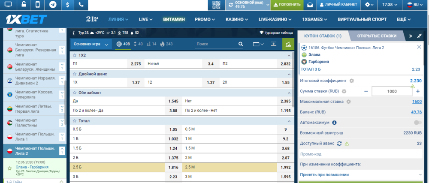This screenshot has width=429, height=183.
Task: Open the market layout view dropdown
Action: 258,44
